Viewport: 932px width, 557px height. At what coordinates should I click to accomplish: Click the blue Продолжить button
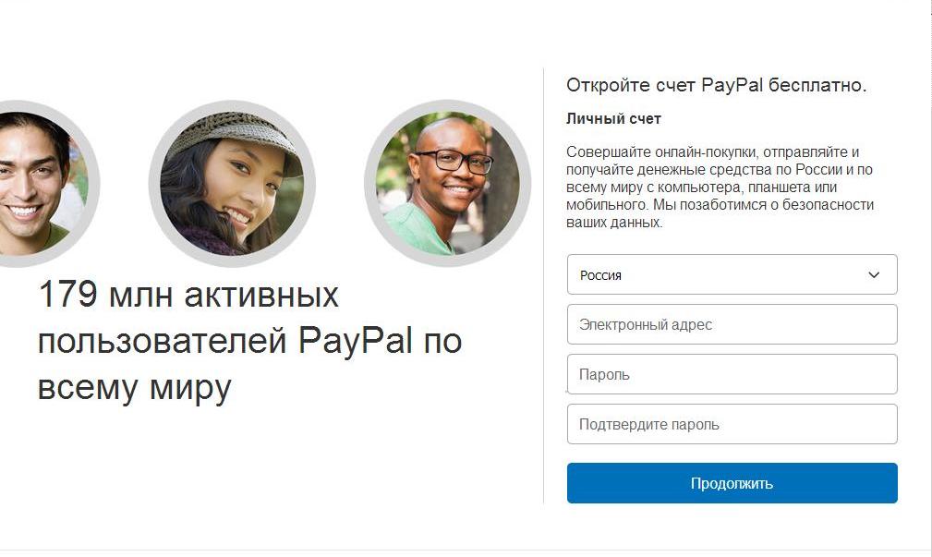(732, 483)
